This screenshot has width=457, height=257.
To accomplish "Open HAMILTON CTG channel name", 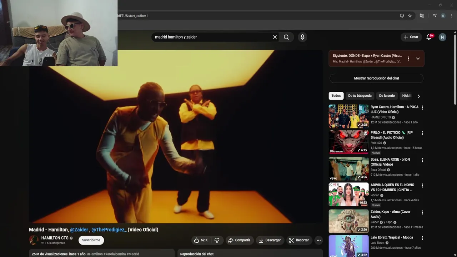I will (55, 238).
